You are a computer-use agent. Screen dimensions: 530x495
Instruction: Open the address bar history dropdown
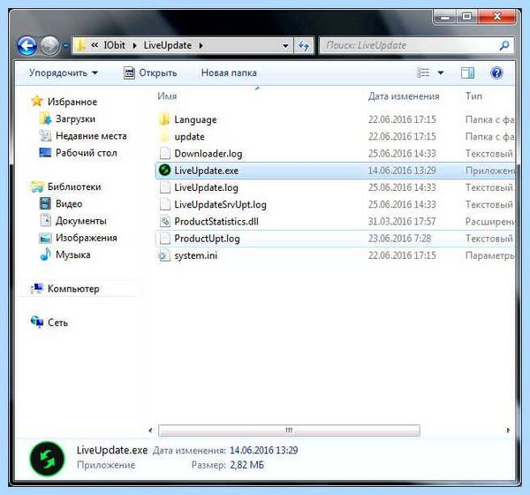(285, 46)
